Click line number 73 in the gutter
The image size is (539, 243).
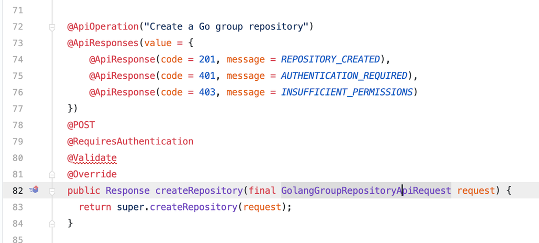(17, 43)
